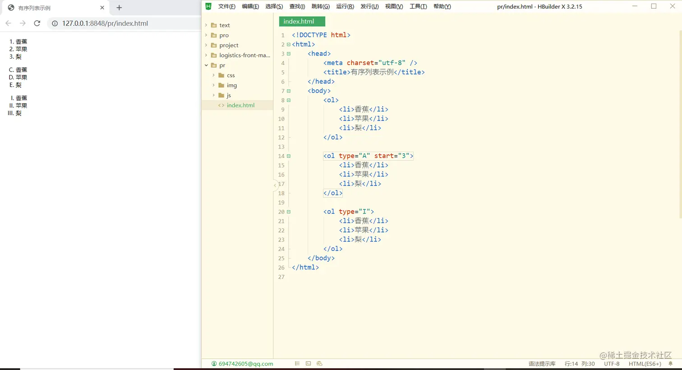The height and width of the screenshot is (370, 682).
Task: Expand the project folder
Action: pos(206,45)
